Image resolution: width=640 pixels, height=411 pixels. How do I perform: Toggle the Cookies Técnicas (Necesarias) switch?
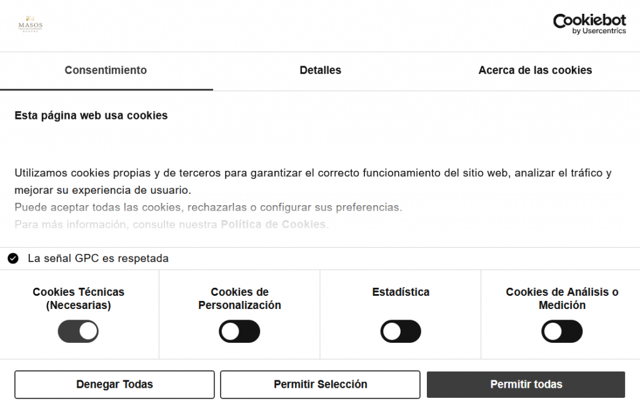[x=78, y=332]
